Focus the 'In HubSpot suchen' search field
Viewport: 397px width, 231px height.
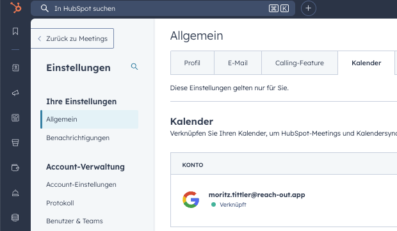click(x=163, y=8)
